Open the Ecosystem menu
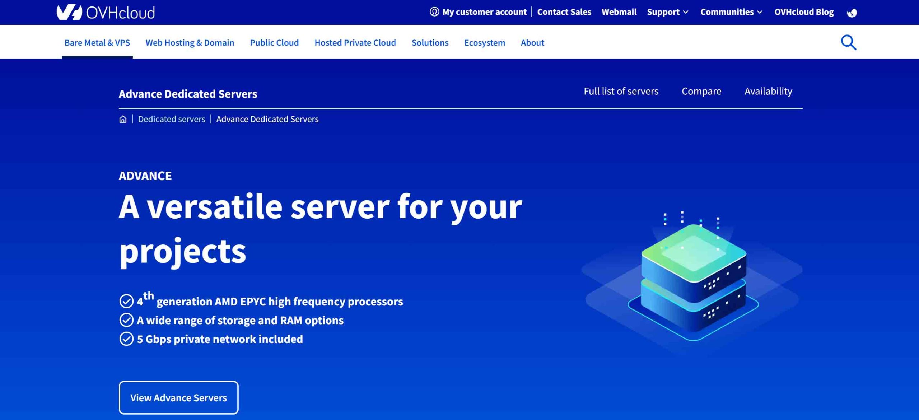 [485, 42]
